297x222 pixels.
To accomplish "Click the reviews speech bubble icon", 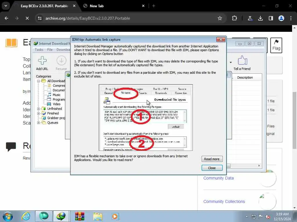I will (11, 147).
